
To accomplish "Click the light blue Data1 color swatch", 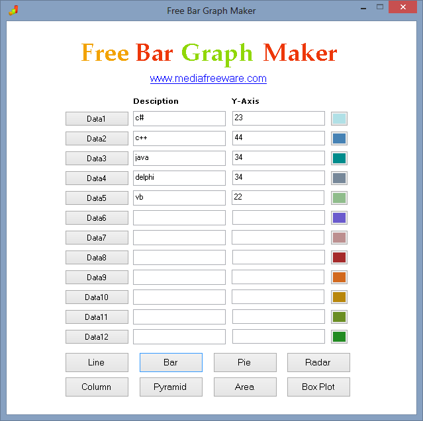I will click(339, 119).
